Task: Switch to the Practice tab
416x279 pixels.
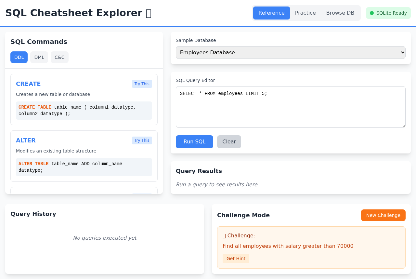Action: click(305, 13)
